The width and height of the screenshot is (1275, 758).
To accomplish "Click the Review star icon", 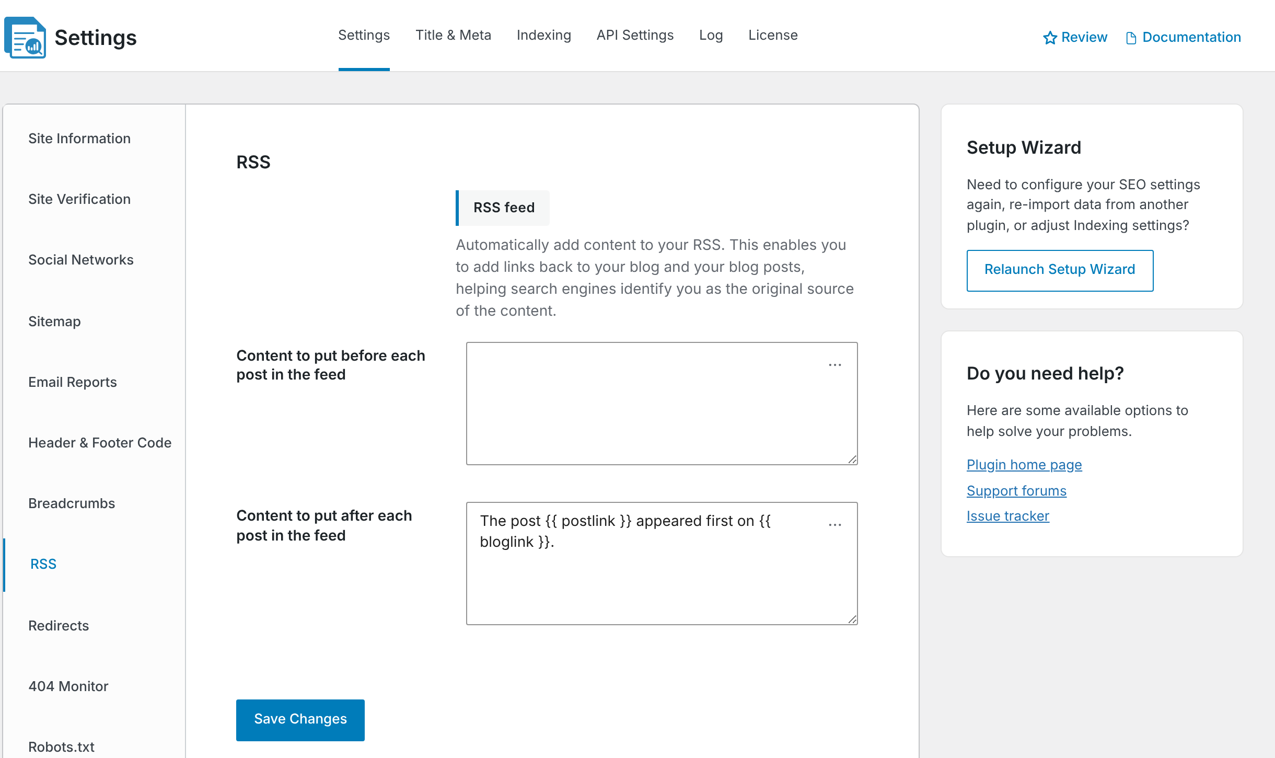I will click(x=1050, y=38).
